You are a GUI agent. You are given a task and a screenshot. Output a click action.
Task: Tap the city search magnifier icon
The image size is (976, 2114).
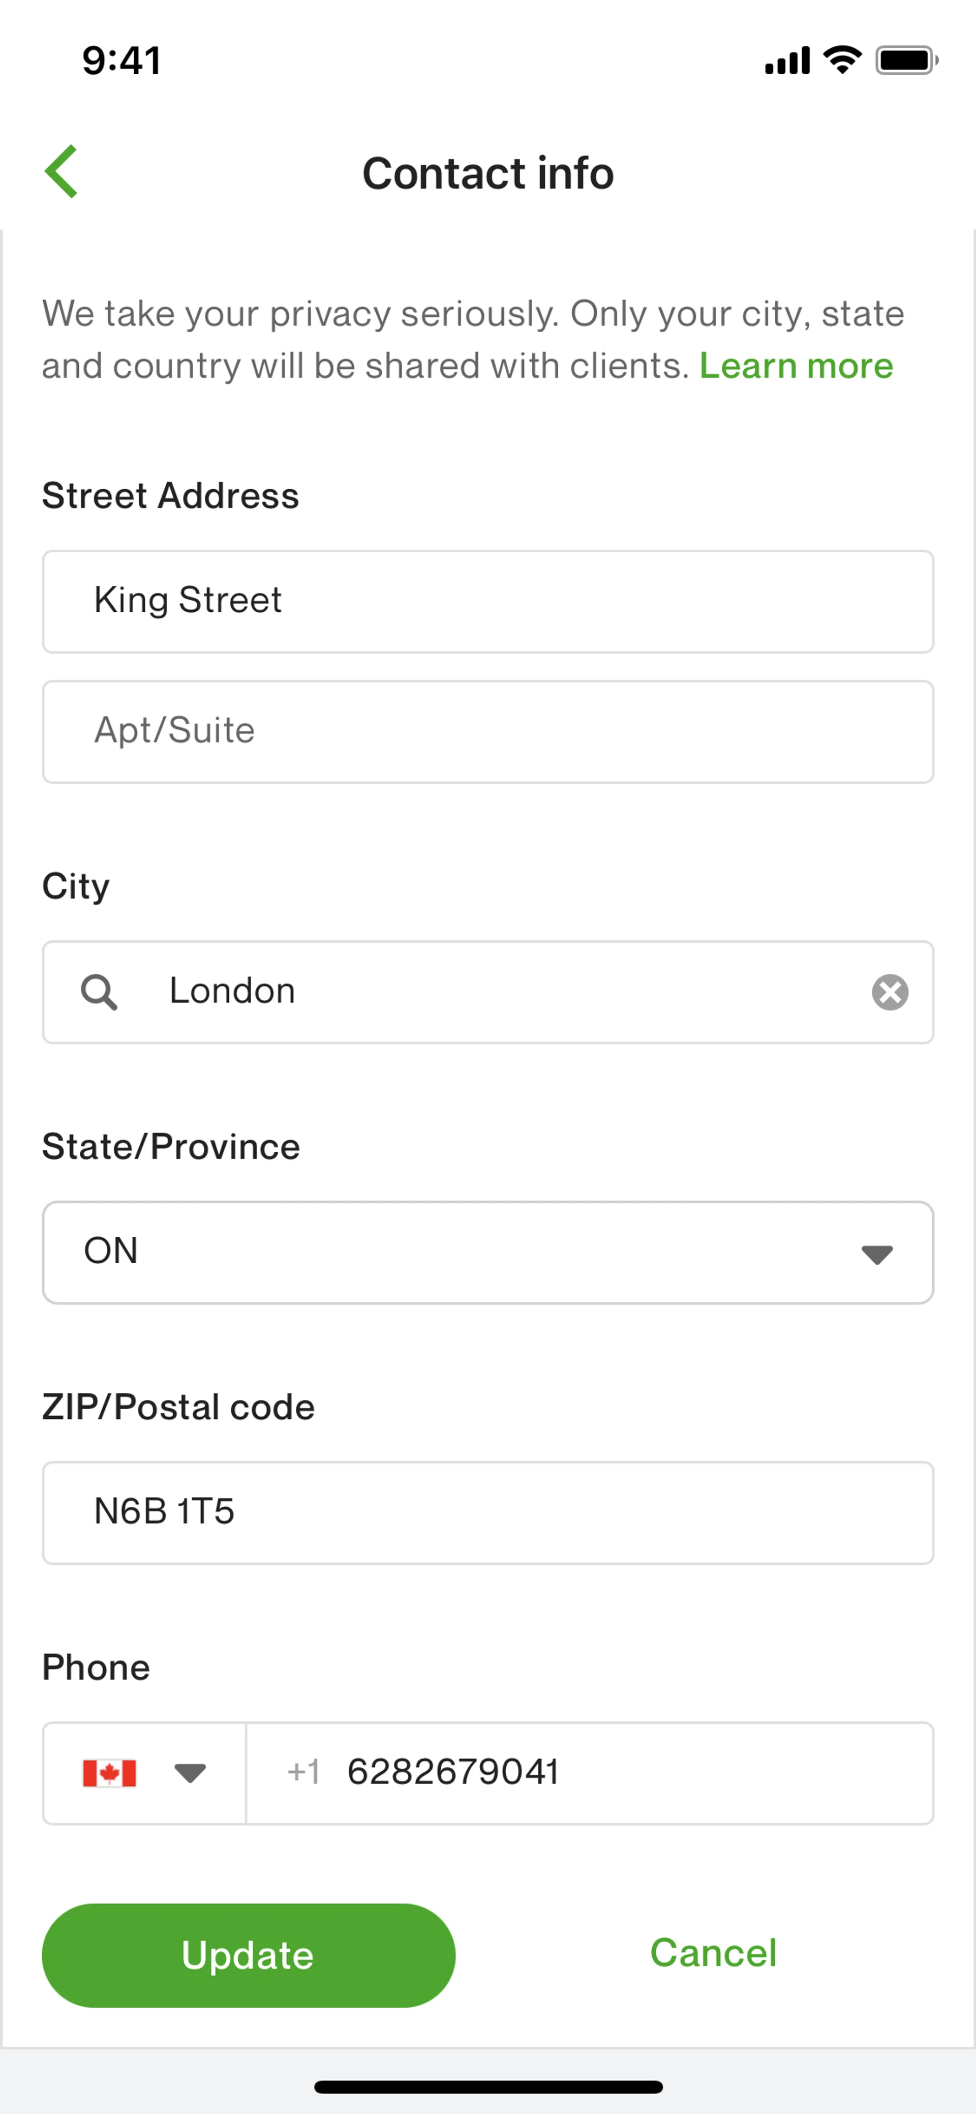pos(99,992)
